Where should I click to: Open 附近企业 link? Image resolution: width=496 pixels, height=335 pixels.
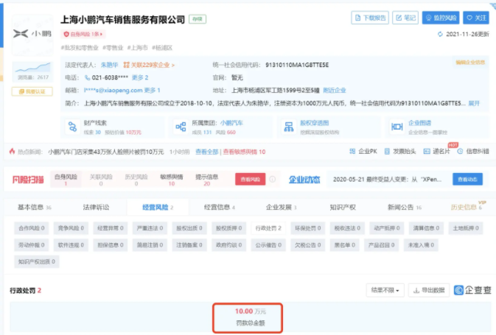coord(335,91)
